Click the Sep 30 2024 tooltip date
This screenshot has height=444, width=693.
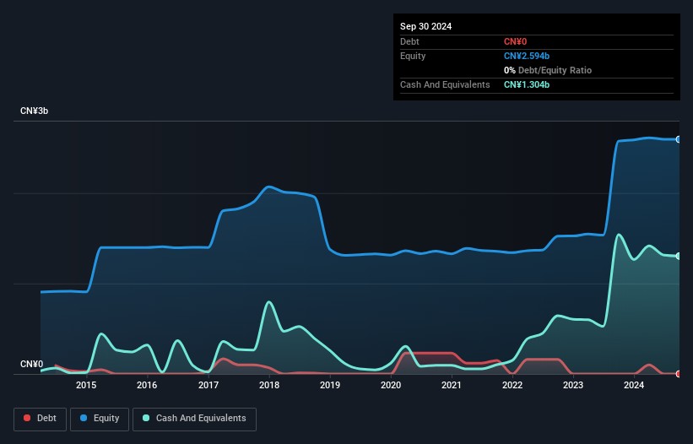pyautogui.click(x=425, y=26)
